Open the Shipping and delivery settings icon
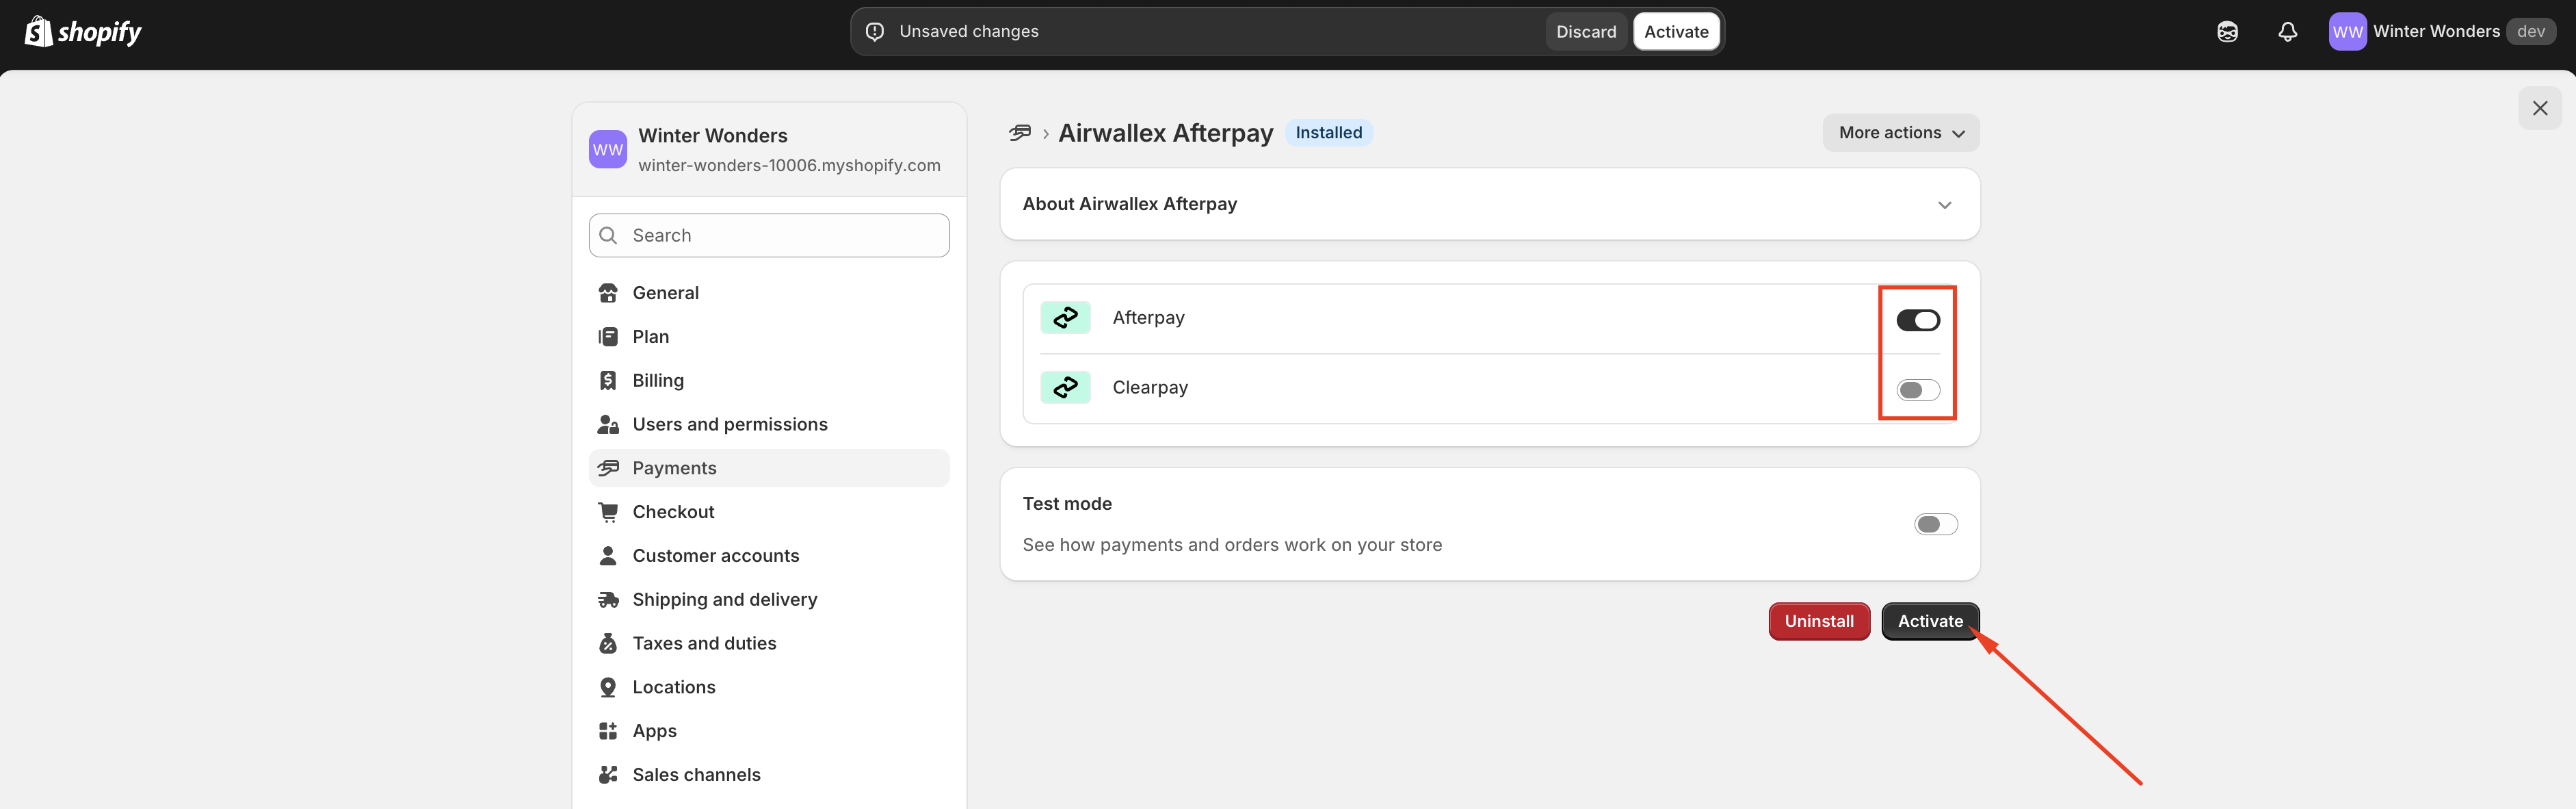 [608, 598]
